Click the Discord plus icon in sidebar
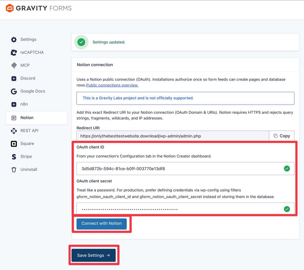This screenshot has height=270, width=304. [14, 79]
